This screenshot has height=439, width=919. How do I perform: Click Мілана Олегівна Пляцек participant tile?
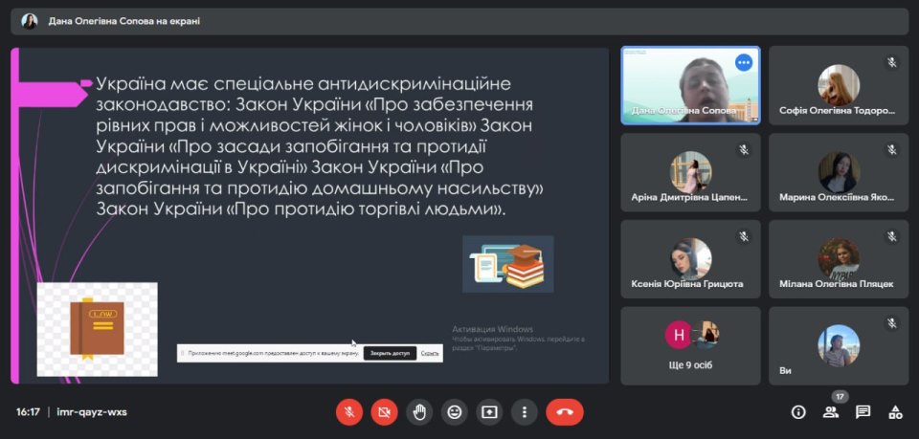pyautogui.click(x=839, y=259)
